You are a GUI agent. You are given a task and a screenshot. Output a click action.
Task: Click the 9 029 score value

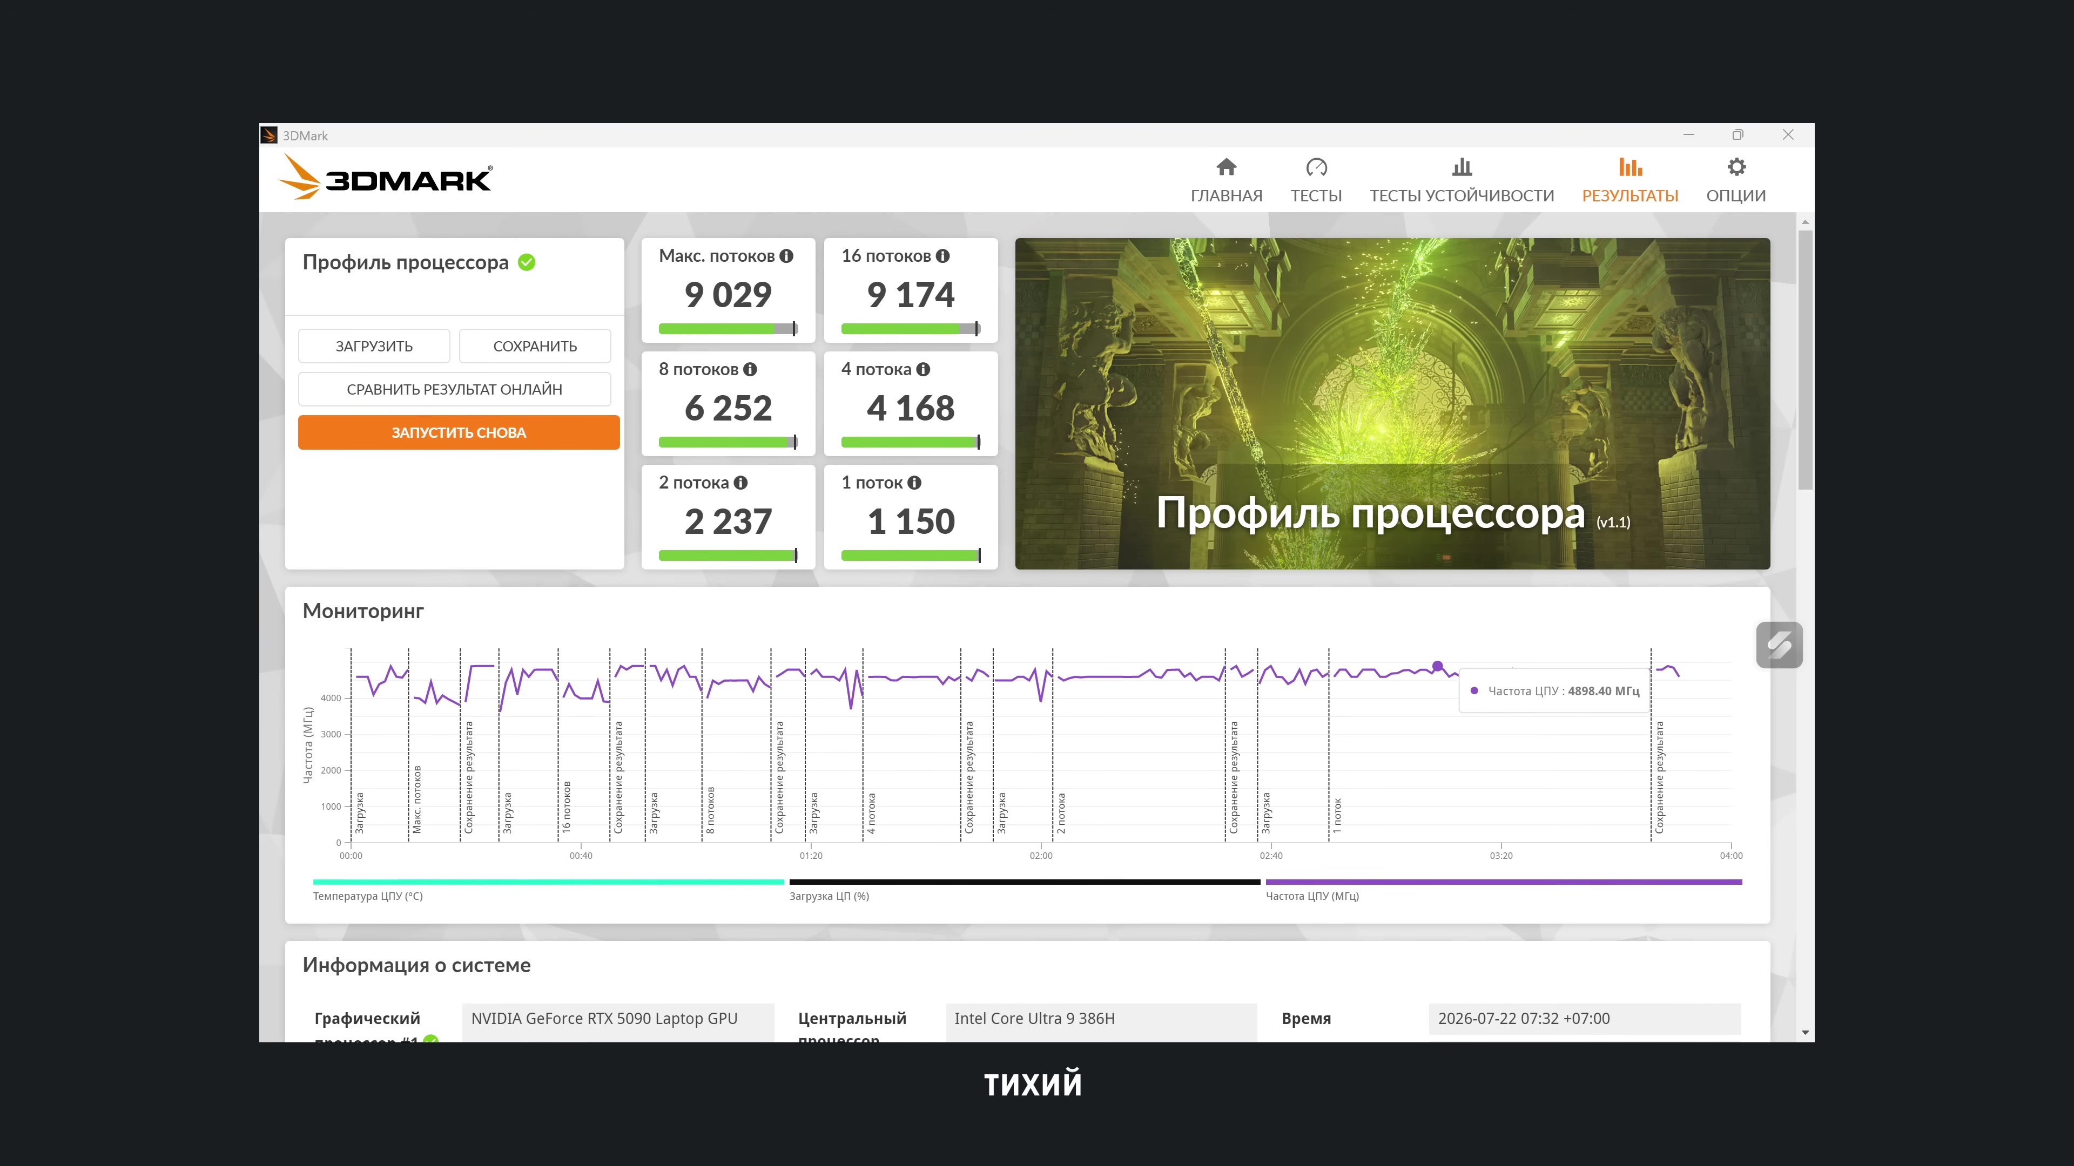[729, 295]
